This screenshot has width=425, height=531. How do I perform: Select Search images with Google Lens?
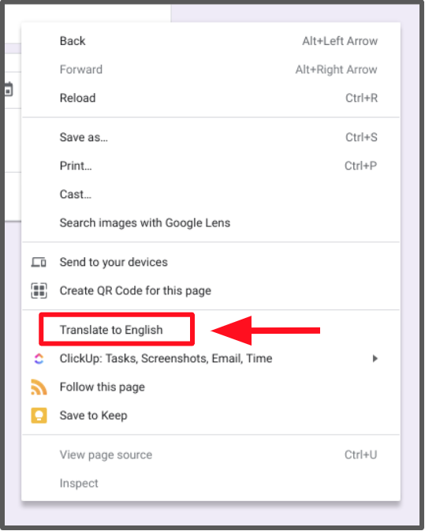pyautogui.click(x=211, y=222)
